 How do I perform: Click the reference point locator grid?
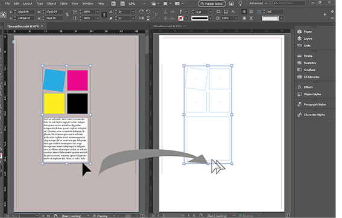(x=3, y=15)
